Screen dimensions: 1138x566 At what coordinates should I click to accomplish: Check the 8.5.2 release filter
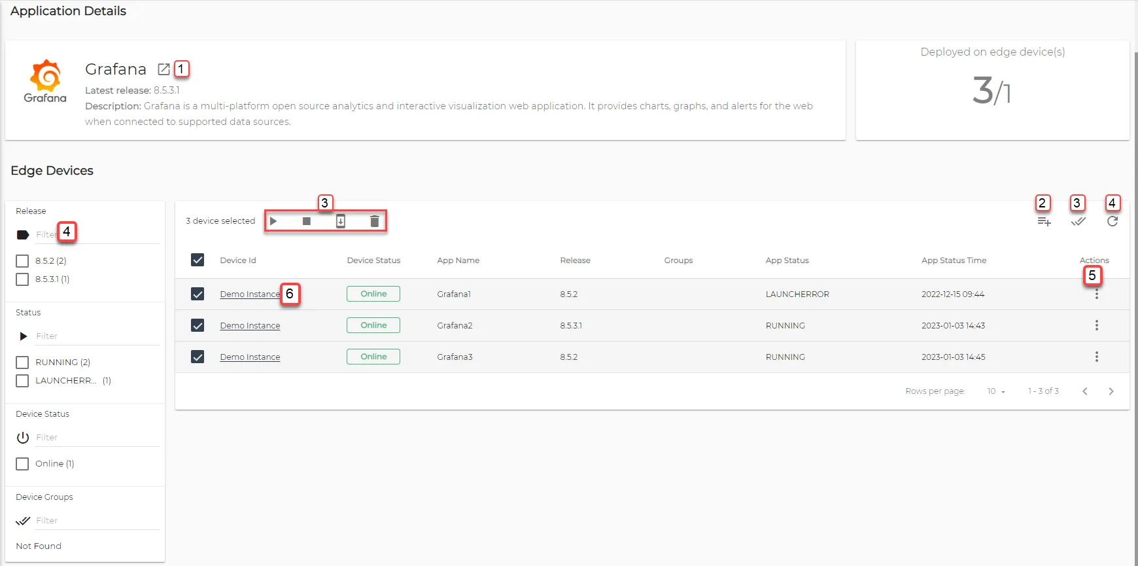pos(22,261)
